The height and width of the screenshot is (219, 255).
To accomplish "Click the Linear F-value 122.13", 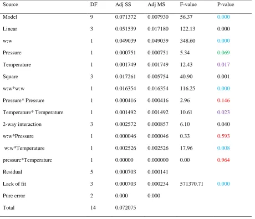I will [x=187, y=29].
